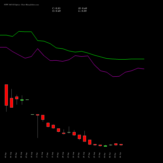This screenshot has width=163, height=163.
Task: Click the red candlestick above 04 Aug
Action: [11, 103]
